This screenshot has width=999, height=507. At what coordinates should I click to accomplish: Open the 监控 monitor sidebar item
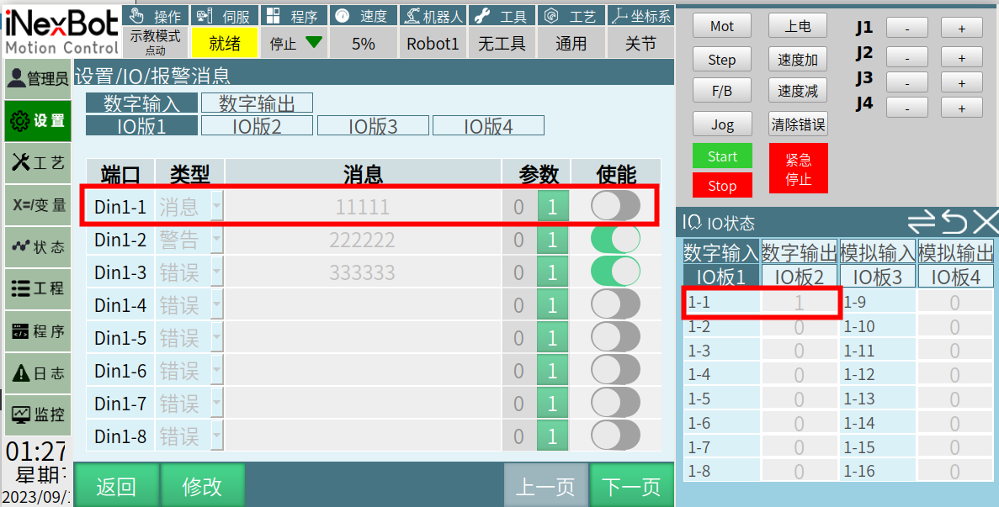[38, 415]
